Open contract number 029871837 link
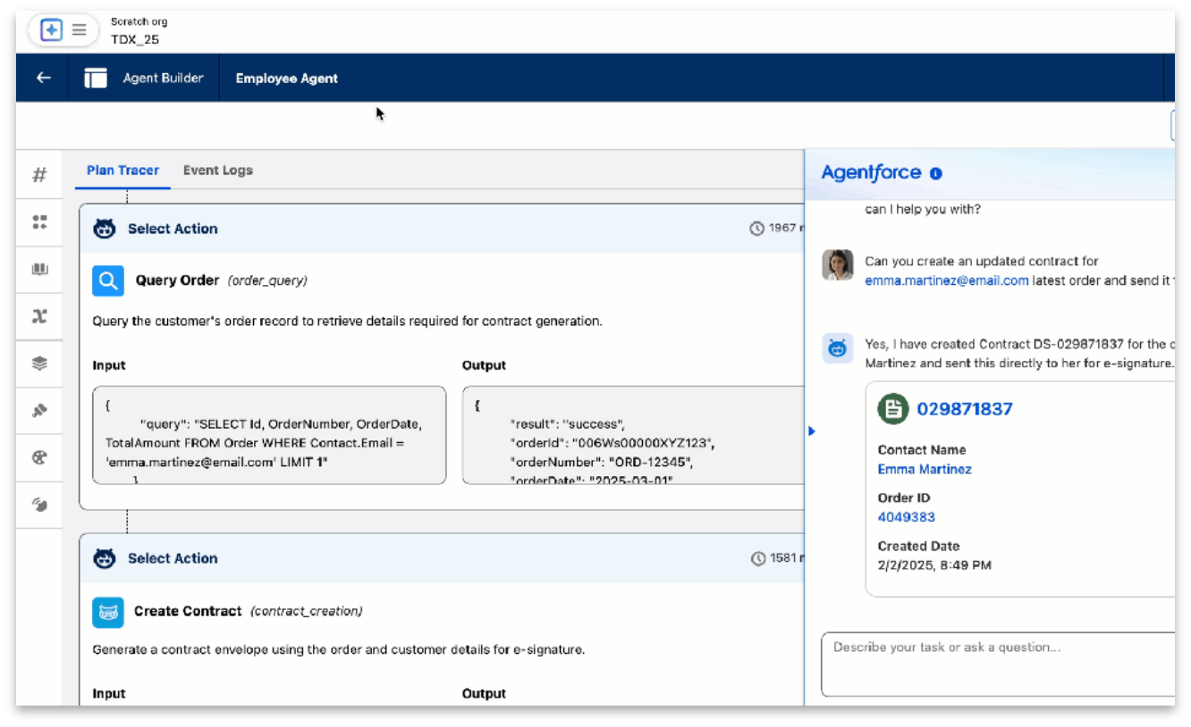 [x=964, y=410]
